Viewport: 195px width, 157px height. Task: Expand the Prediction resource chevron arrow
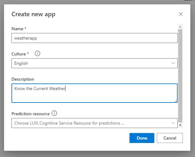173,123
